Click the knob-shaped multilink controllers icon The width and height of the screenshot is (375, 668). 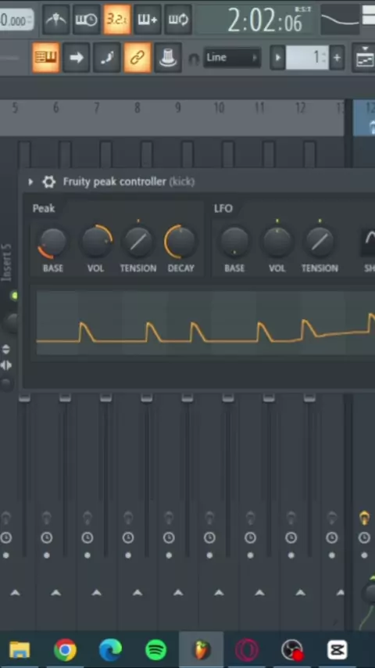coord(168,58)
